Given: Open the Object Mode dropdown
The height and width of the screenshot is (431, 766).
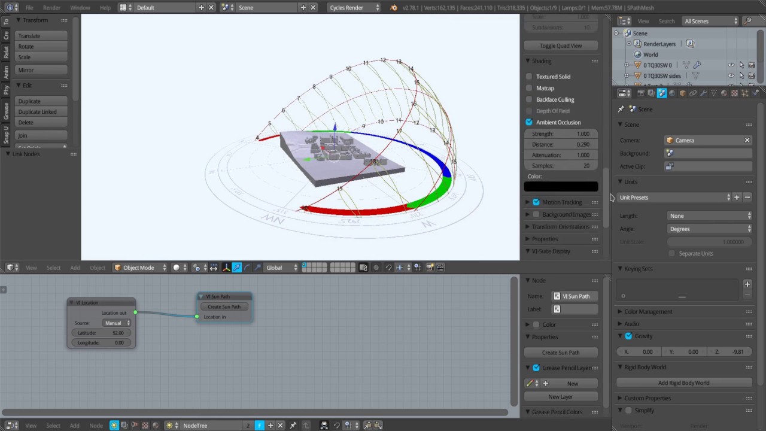Looking at the screenshot, I should (141, 268).
